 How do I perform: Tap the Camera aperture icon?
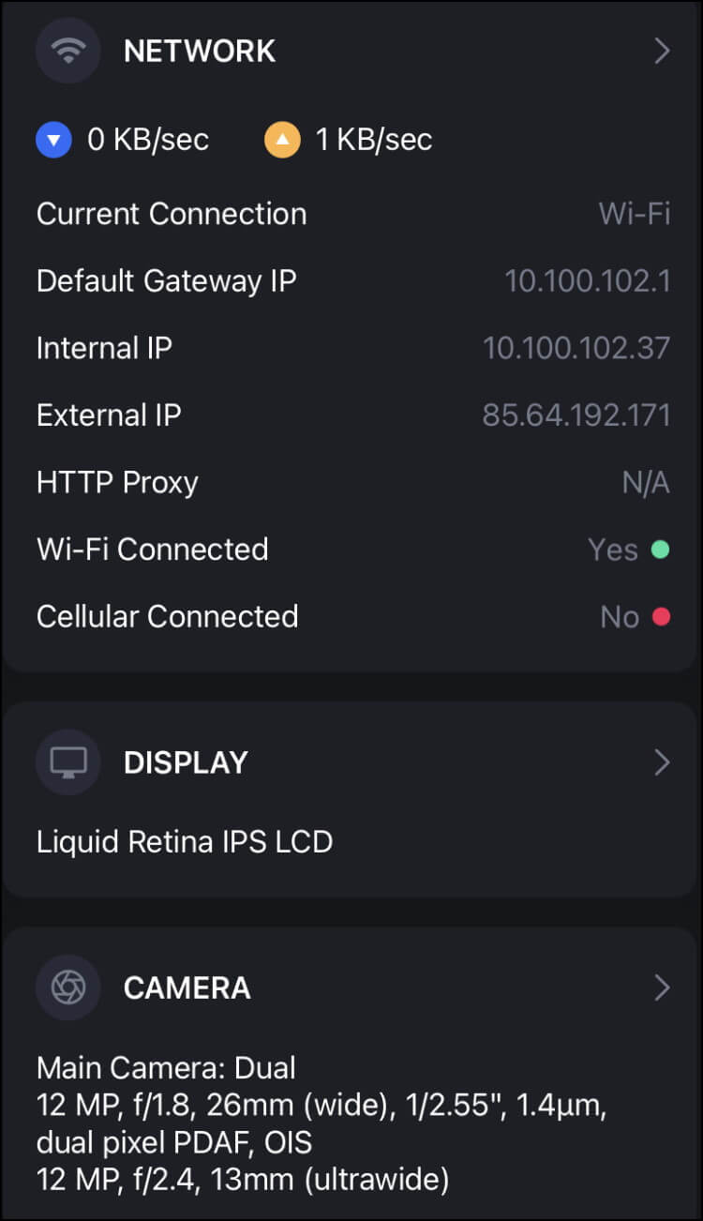[67, 987]
